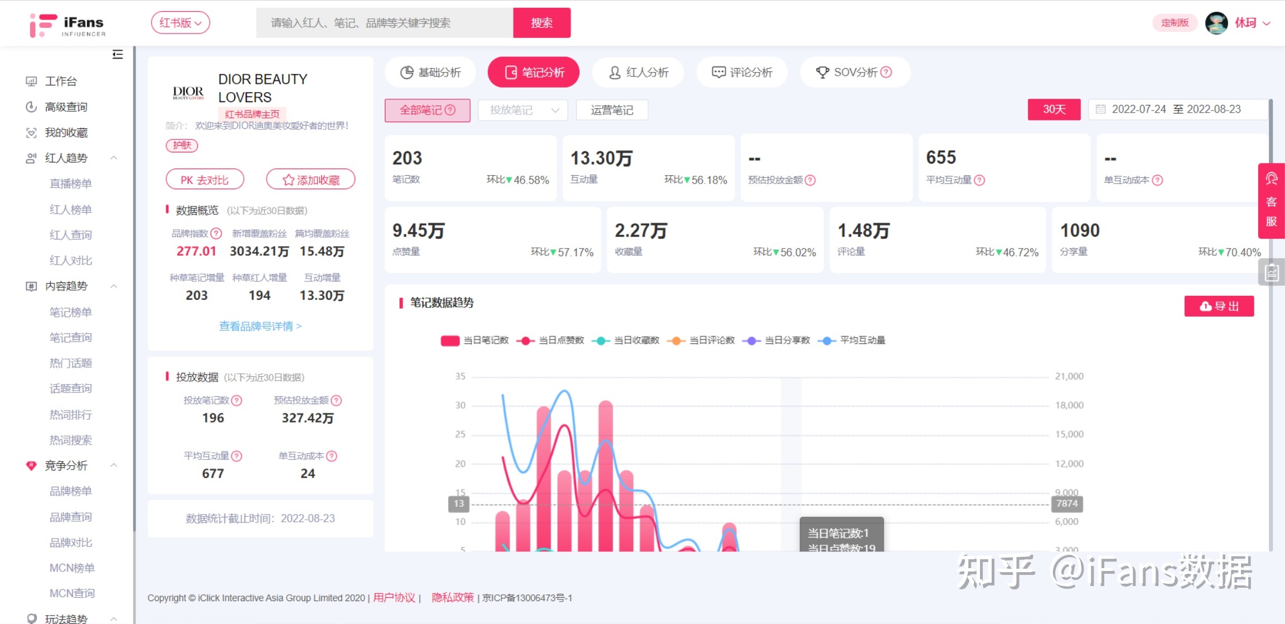The height and width of the screenshot is (624, 1285).
Task: Collapse the sidebar menu toggle icon
Action: [x=118, y=54]
